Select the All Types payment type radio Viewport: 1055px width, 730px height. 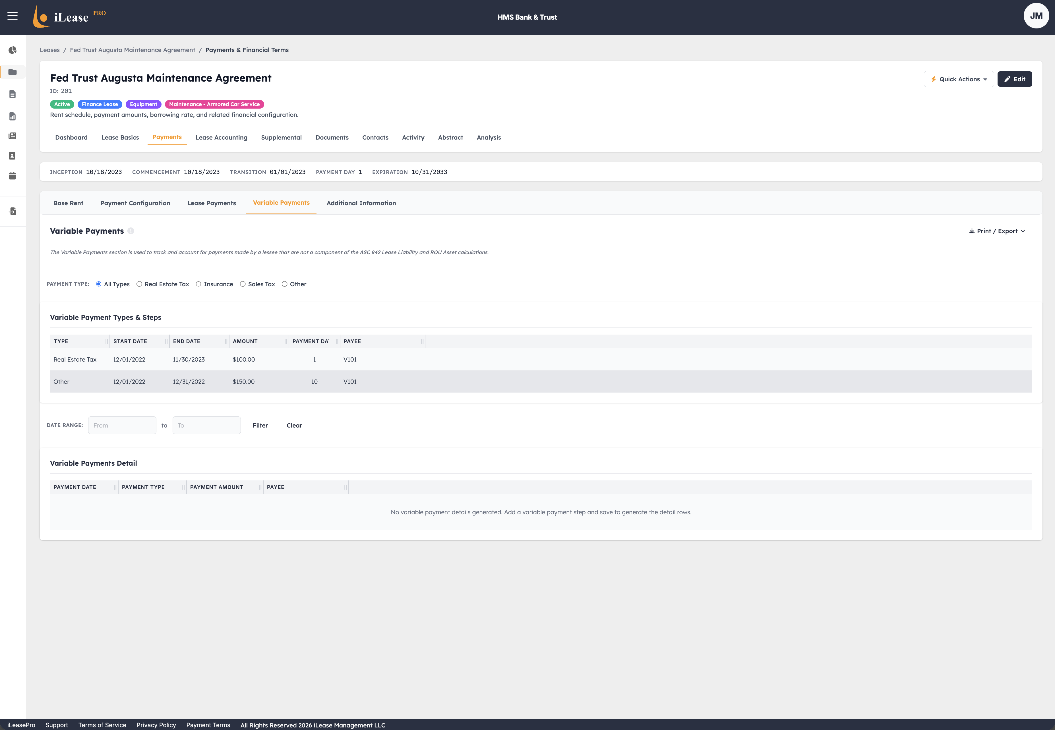pyautogui.click(x=99, y=284)
